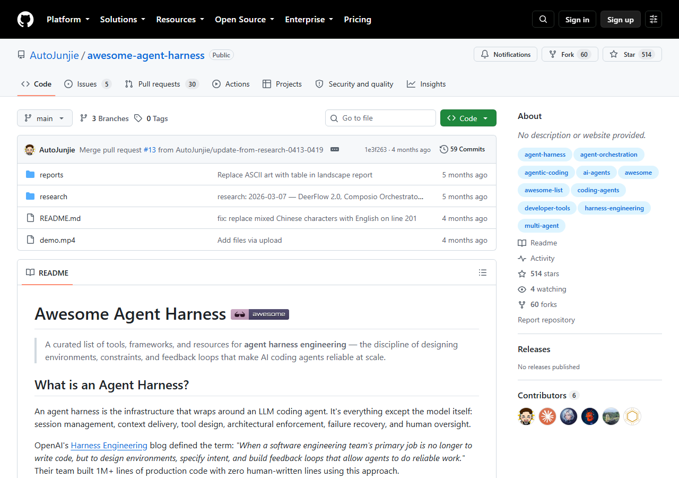
Task: Open the main branch selector dropdown
Action: coord(45,118)
